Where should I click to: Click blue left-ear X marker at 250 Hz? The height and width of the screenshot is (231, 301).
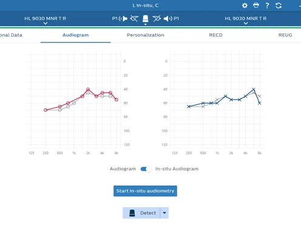189,107
